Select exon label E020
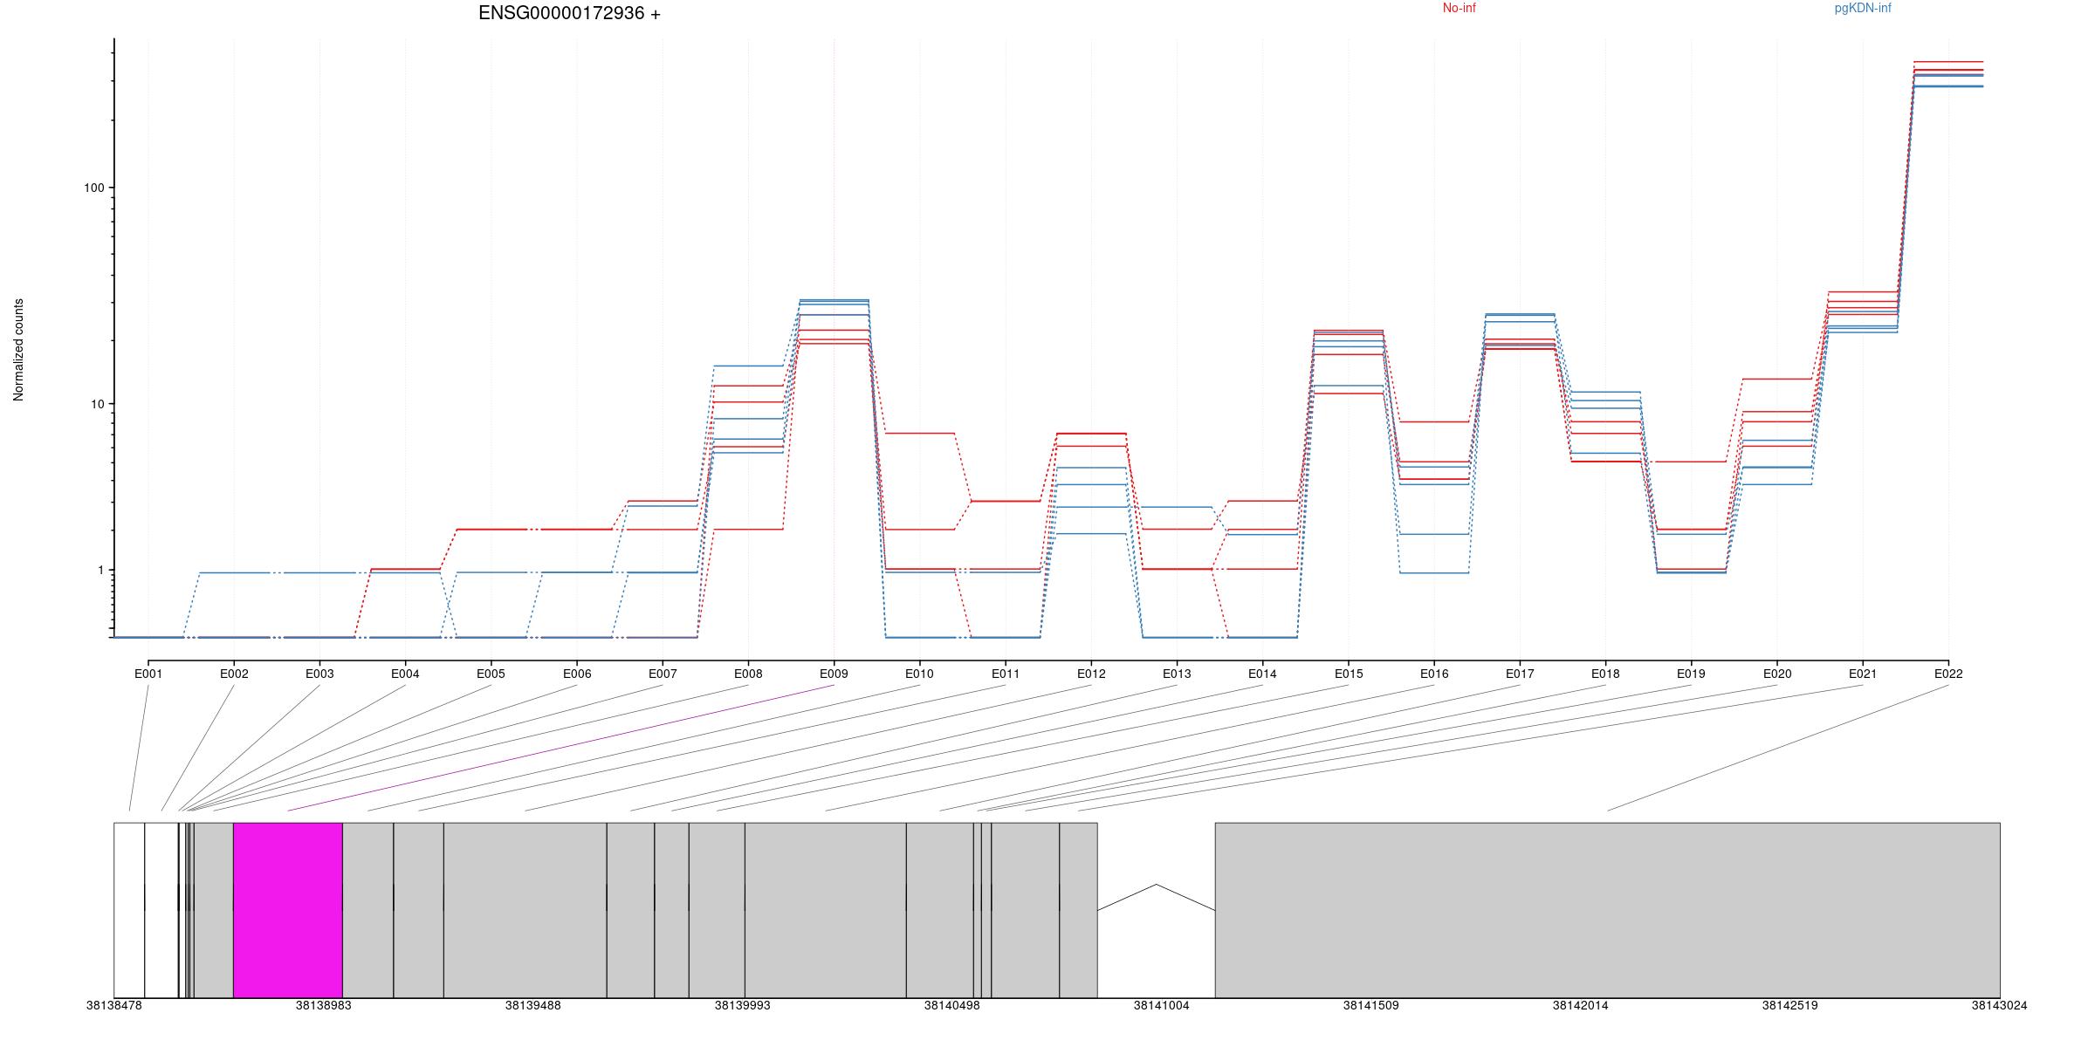This screenshot has height=1047, width=2095. point(1777,674)
